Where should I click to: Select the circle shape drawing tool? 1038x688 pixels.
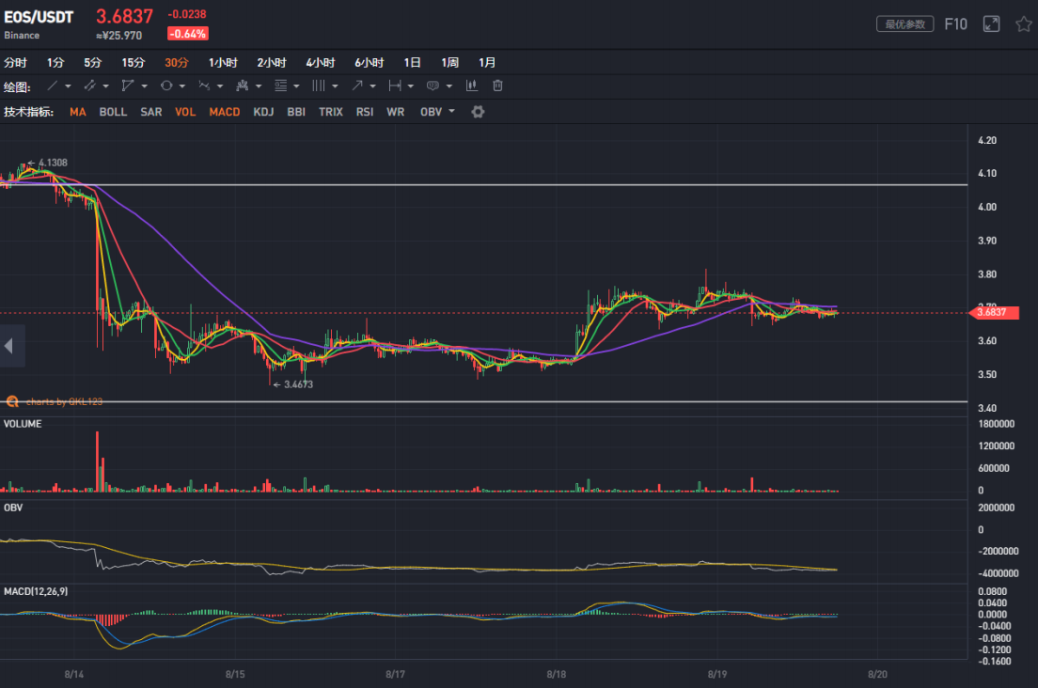click(166, 86)
